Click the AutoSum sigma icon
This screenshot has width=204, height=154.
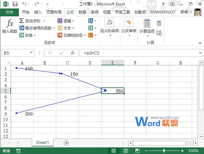click(21, 21)
